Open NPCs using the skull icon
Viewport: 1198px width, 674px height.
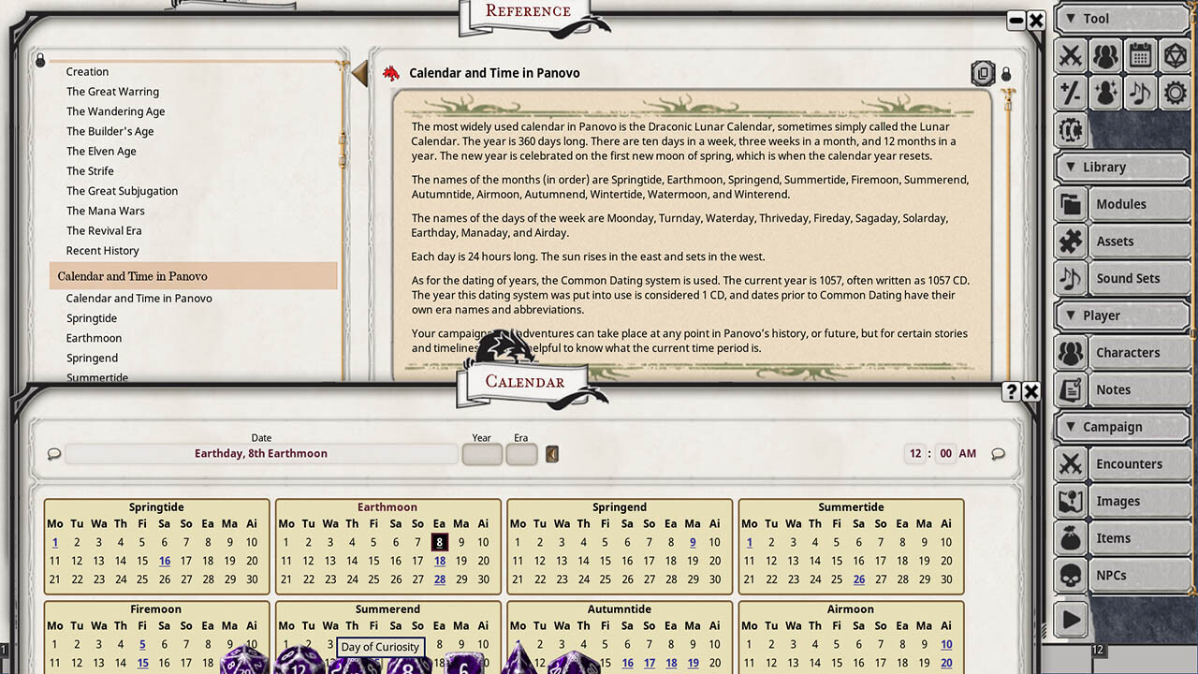coord(1070,575)
